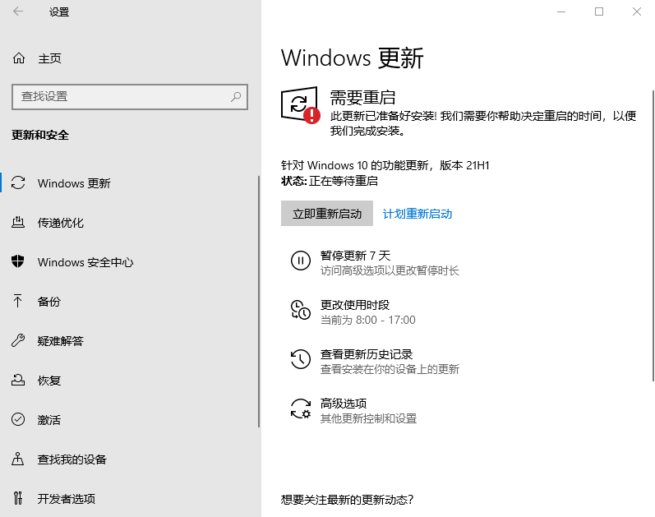Click the 立即重新启动 button
Image resolution: width=655 pixels, height=517 pixels.
pyautogui.click(x=326, y=214)
